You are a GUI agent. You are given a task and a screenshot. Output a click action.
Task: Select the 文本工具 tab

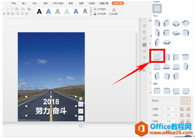click(118, 3)
